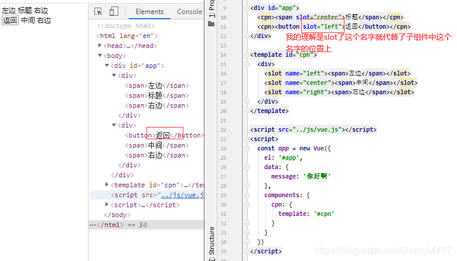Select the </html> == $0 row
Viewport: 457px width, 261px height.
pos(146,225)
